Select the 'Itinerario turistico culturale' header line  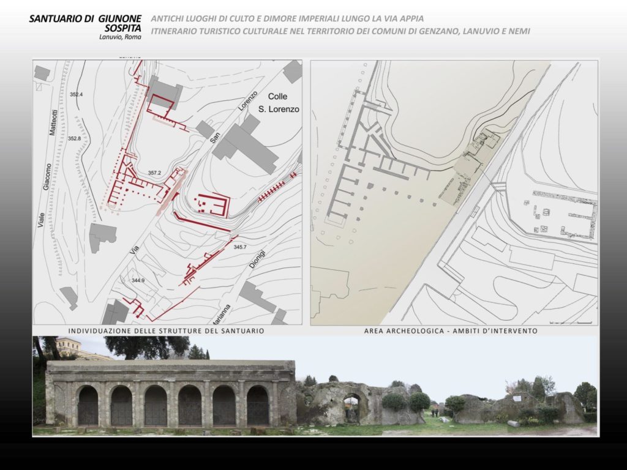coord(340,31)
